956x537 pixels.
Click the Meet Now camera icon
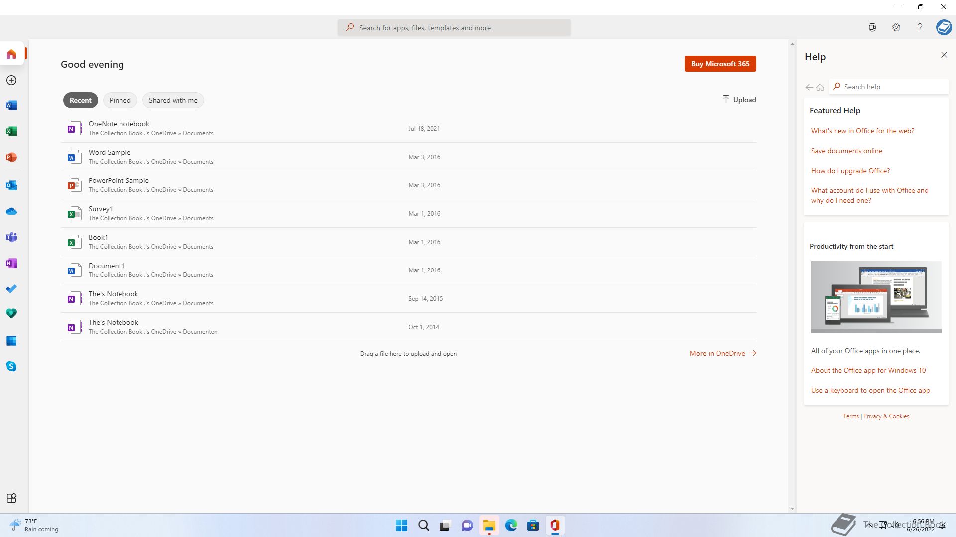click(x=872, y=28)
